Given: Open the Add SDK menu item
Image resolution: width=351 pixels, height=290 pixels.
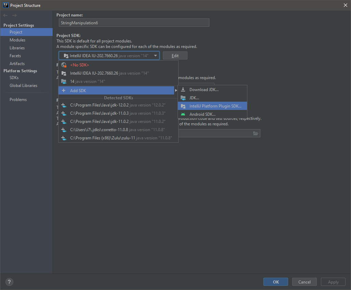Looking at the screenshot, I should coord(116,90).
